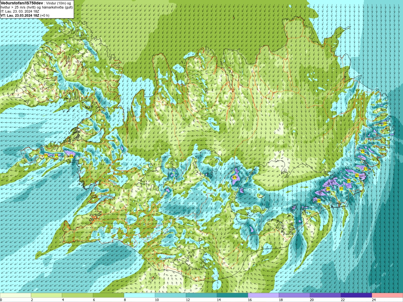This screenshot has width=403, height=302.
Task: Select the 20–22 m/s violet legend swatch
Action: 326,295
